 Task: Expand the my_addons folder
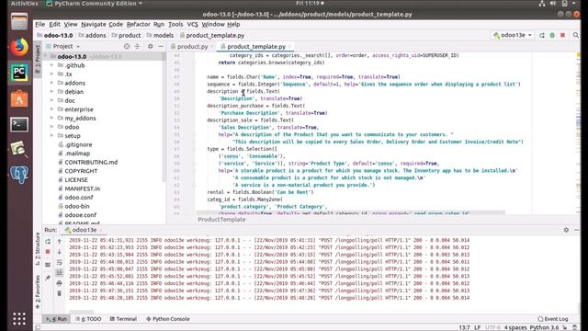(x=51, y=119)
